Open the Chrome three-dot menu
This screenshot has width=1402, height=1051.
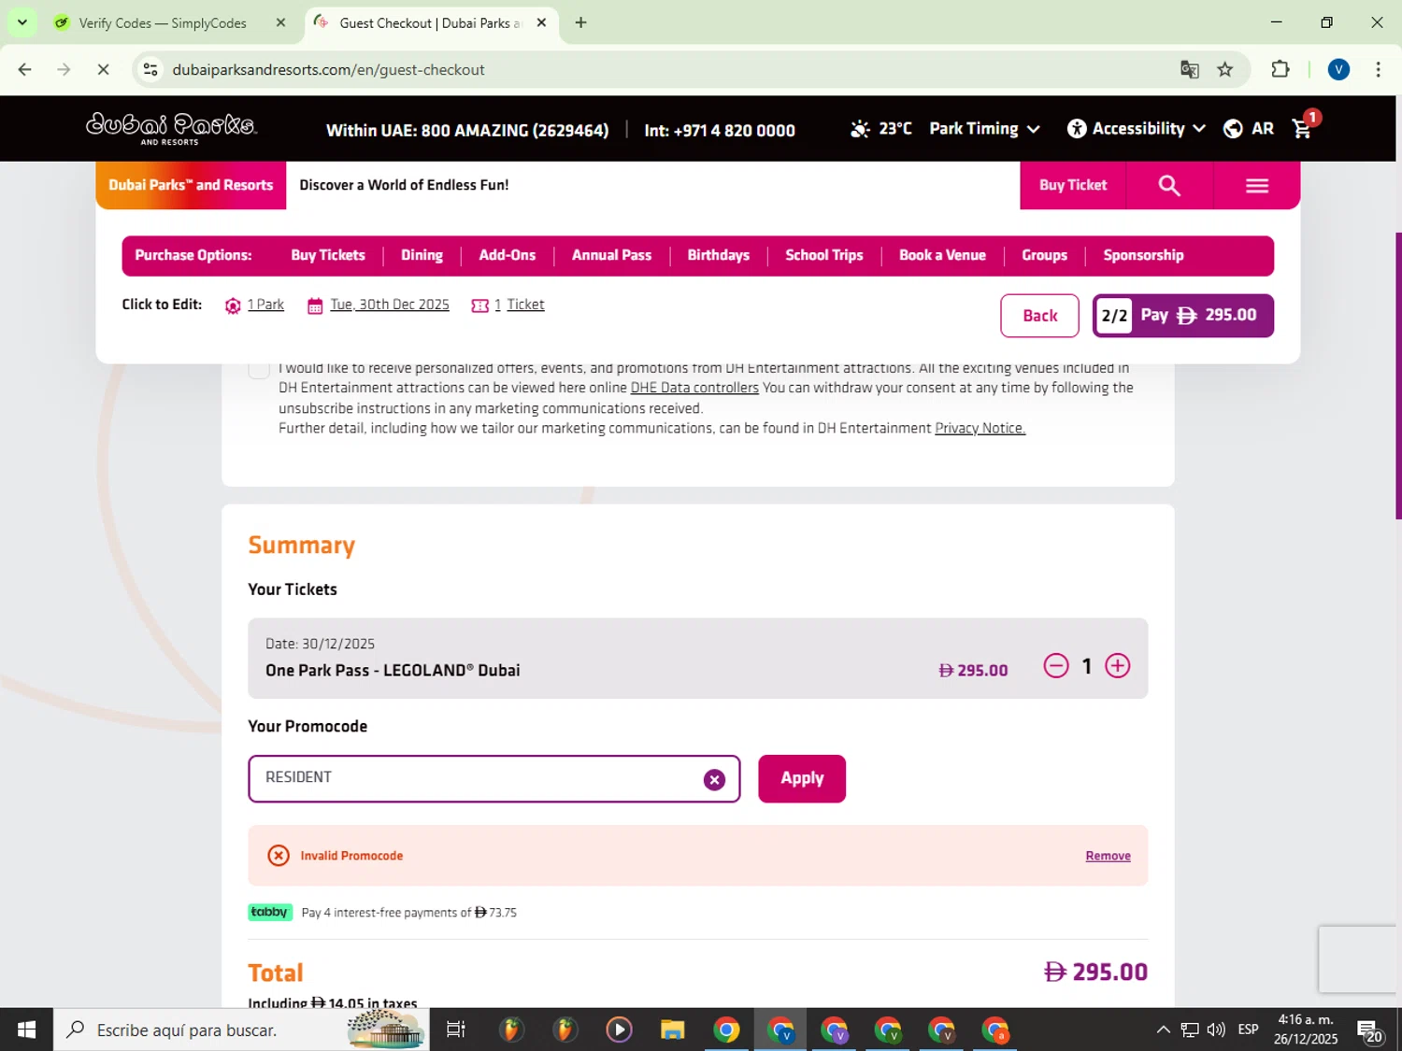1378,69
